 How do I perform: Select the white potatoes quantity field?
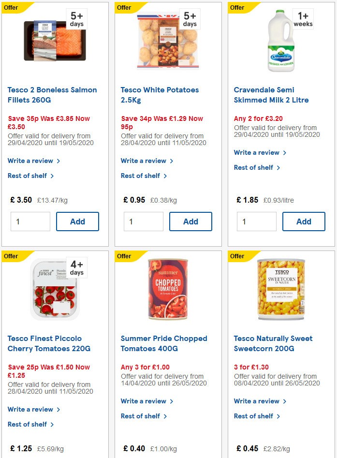[x=143, y=222]
